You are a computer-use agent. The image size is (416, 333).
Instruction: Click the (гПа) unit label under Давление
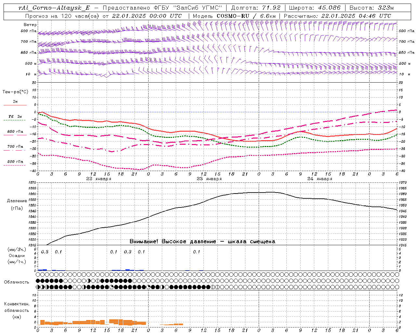(x=17, y=208)
